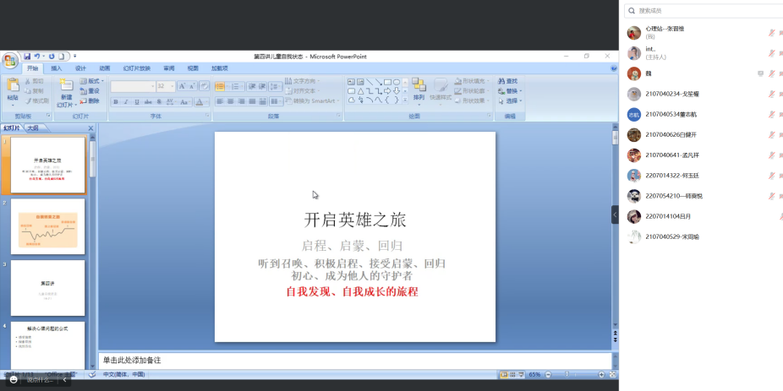This screenshot has width=783, height=391.
Task: Switch to the Outline (大纲) pane tab
Action: pos(32,128)
